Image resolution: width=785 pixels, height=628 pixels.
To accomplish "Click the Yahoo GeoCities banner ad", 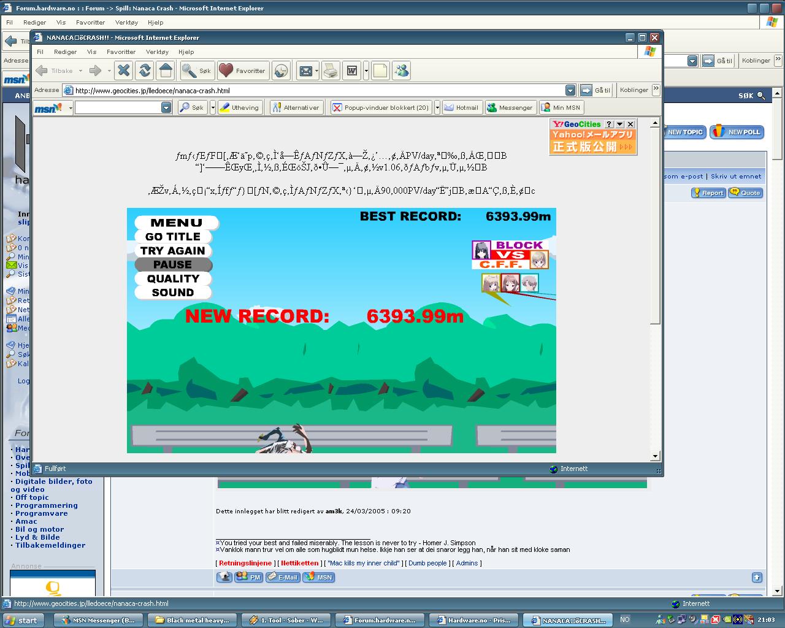I will click(592, 142).
